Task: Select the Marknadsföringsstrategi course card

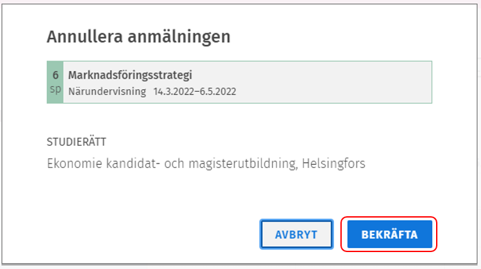Action: pyautogui.click(x=247, y=82)
